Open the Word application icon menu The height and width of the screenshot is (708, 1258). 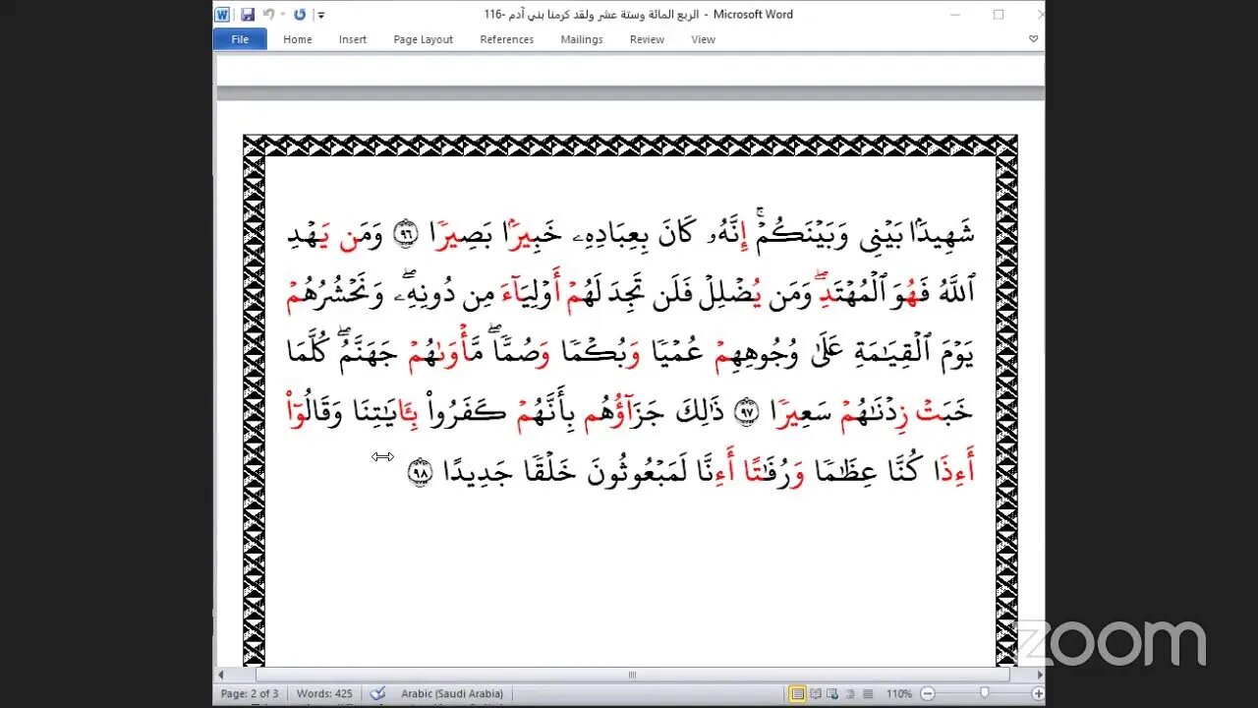pos(222,15)
